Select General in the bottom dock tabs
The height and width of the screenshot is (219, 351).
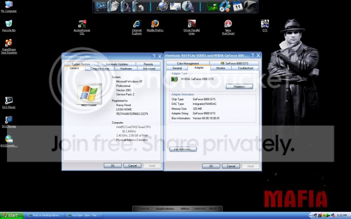point(143,209)
